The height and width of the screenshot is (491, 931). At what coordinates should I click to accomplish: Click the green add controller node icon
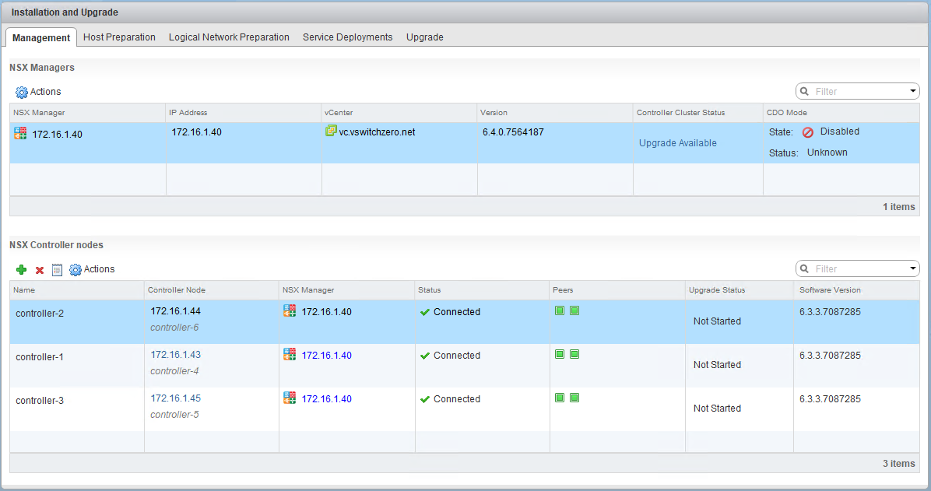(21, 270)
